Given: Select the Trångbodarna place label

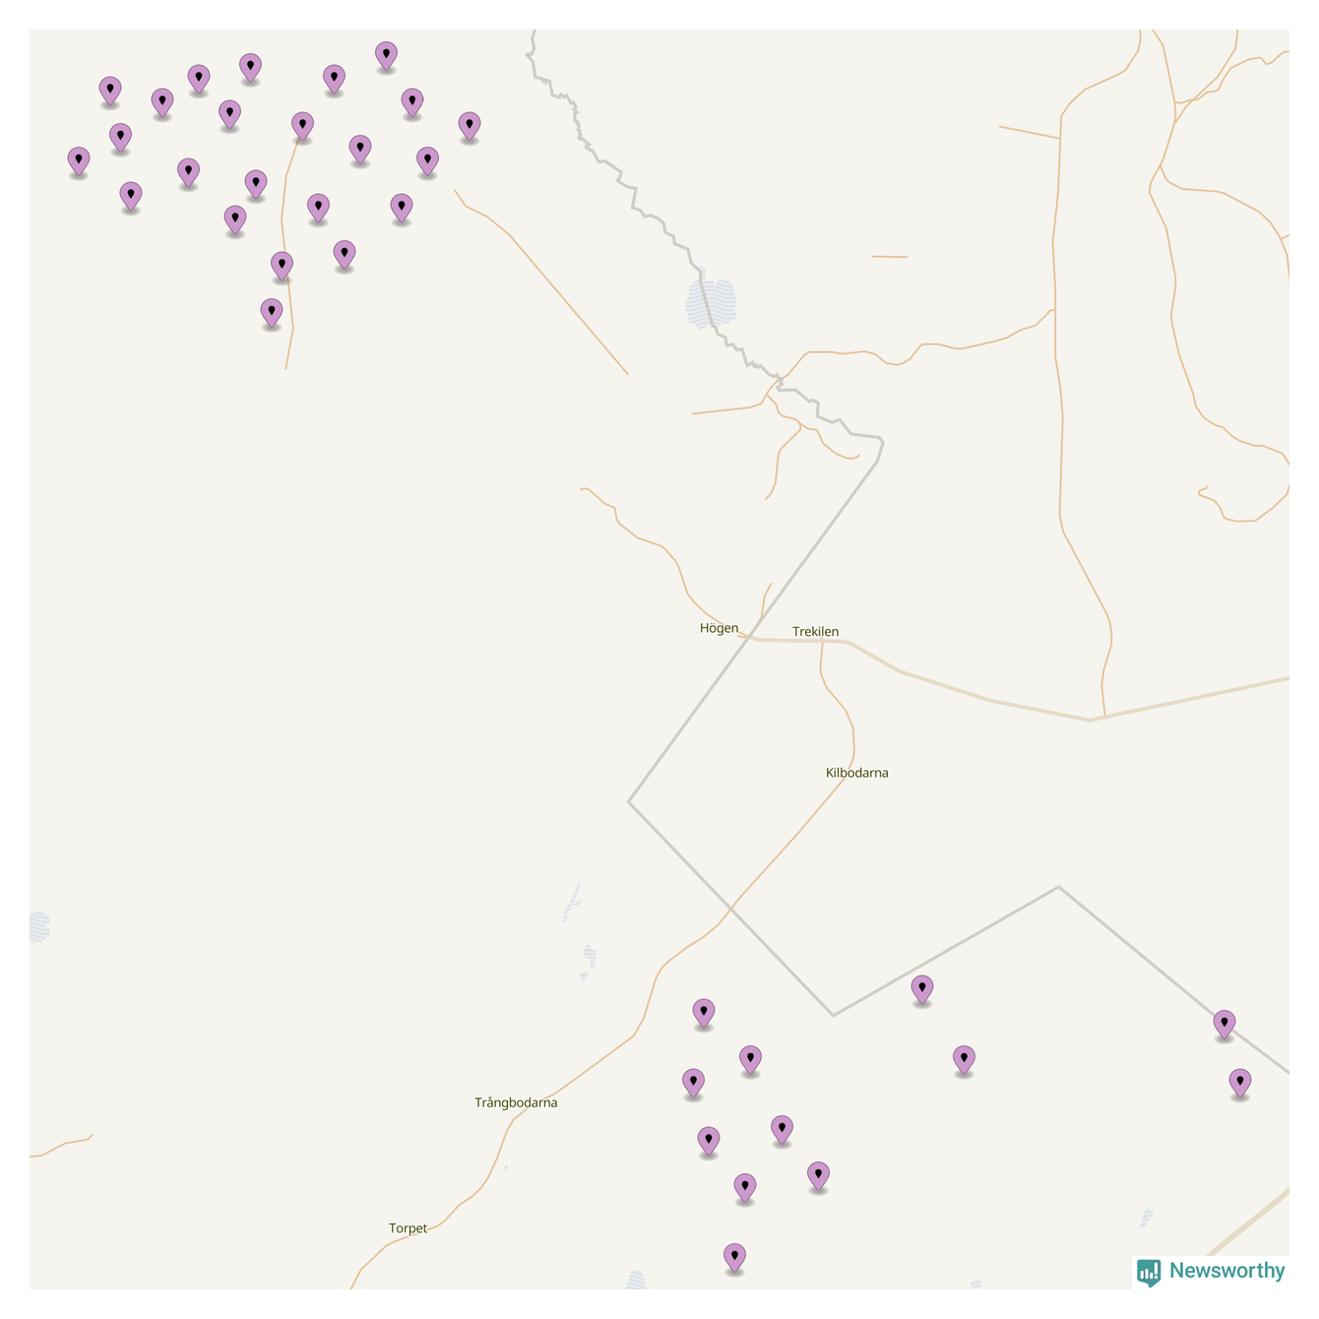Looking at the screenshot, I should 516,1102.
